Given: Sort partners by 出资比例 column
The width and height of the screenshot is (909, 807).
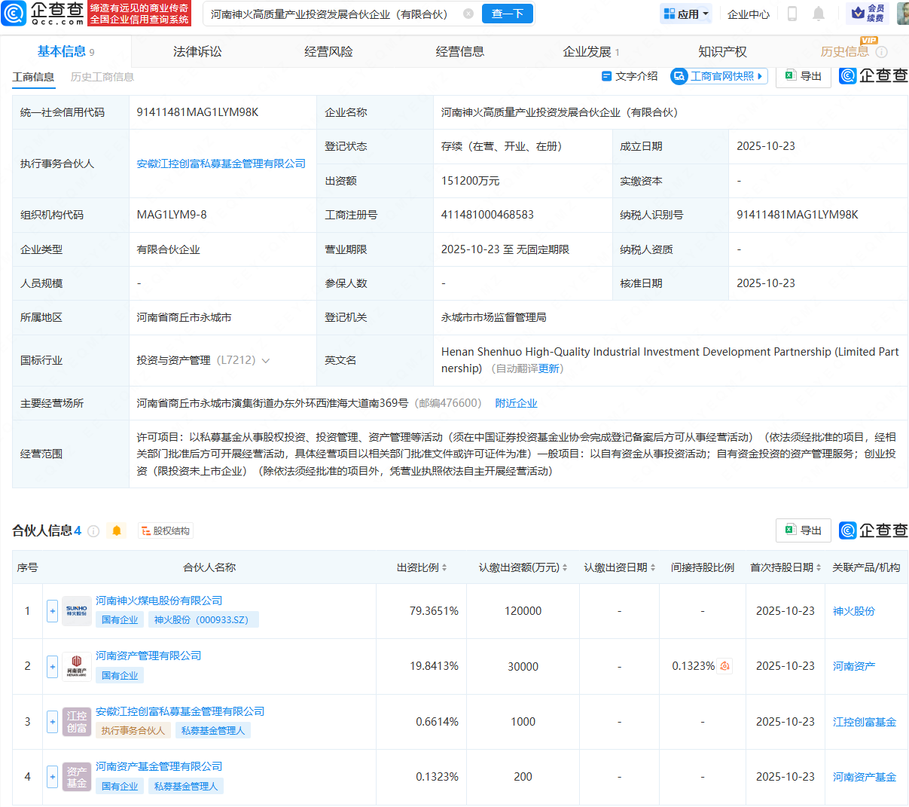Looking at the screenshot, I should tap(422, 567).
